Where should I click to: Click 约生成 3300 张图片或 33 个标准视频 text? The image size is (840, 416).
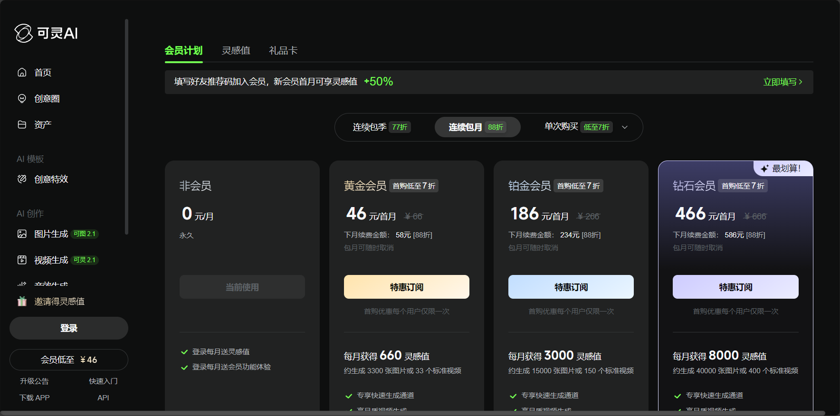coord(402,370)
